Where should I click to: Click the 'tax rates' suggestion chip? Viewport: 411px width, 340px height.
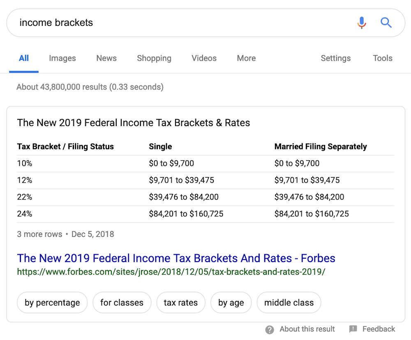pyautogui.click(x=180, y=303)
